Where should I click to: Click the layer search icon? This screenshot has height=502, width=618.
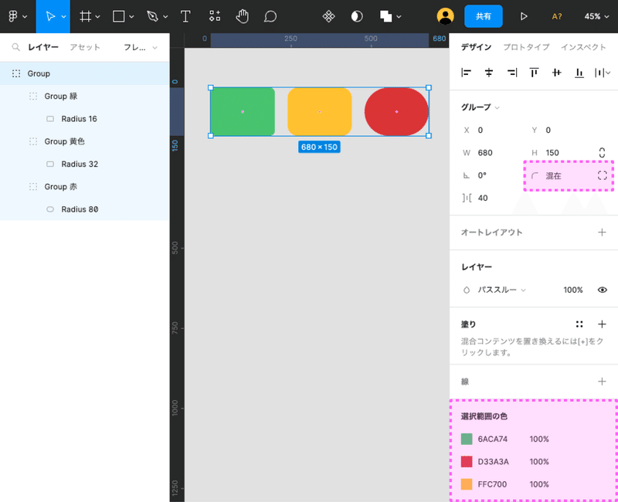(15, 47)
